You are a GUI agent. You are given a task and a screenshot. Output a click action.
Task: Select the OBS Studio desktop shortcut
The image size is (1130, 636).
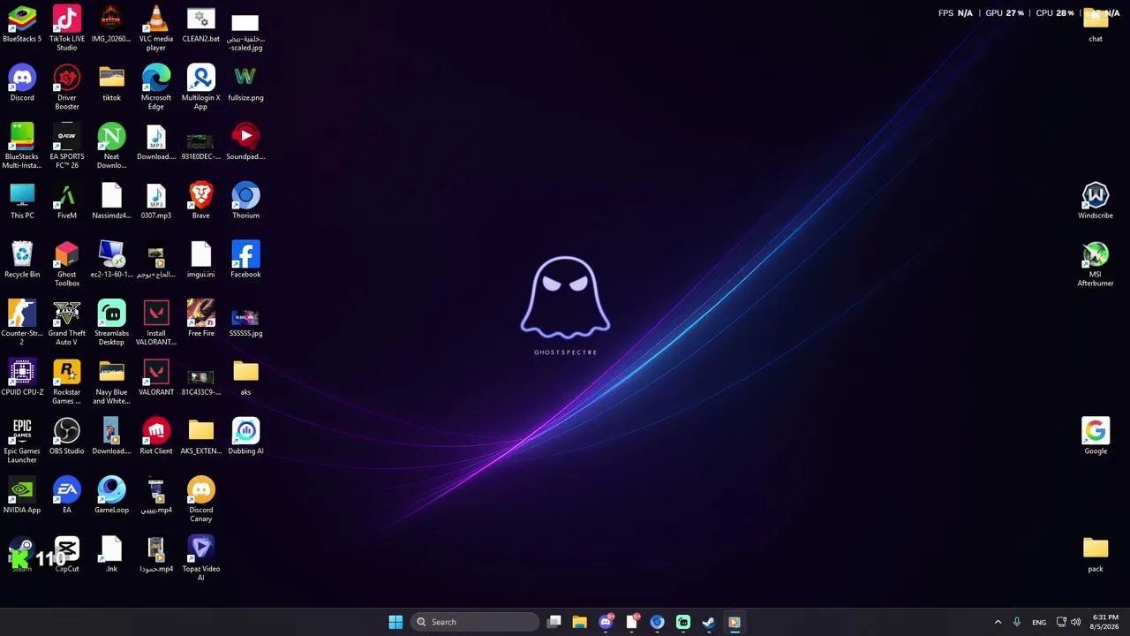click(x=67, y=436)
